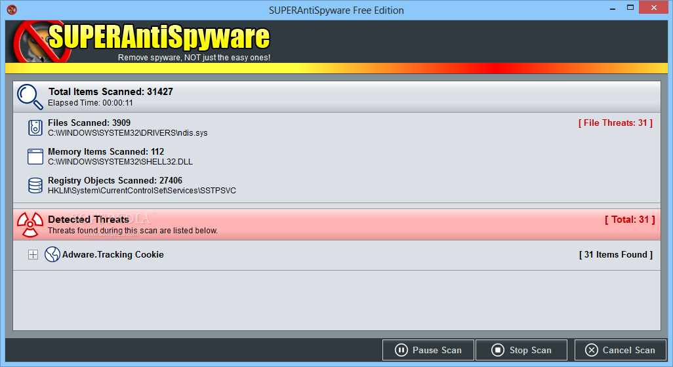Click the 31 Items Found label
Image resolution: width=673 pixels, height=367 pixels.
pyautogui.click(x=616, y=255)
